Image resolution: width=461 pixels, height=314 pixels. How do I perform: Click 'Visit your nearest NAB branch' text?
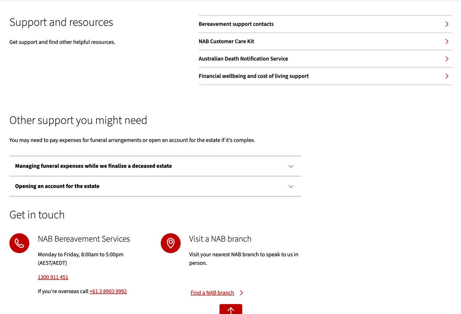point(243,259)
